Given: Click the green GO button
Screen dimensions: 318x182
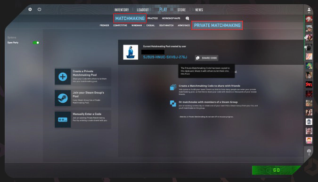Looking at the screenshot, I should 277,170.
